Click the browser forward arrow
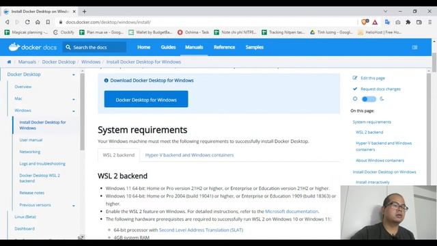This screenshot has height=246, width=437. (x=17, y=22)
